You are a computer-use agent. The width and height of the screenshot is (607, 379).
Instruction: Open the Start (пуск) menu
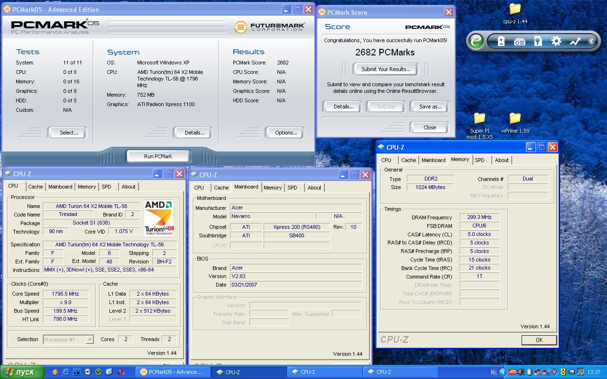(x=22, y=372)
